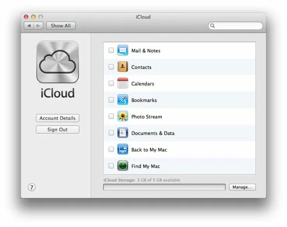
Task: Select the 'Mail & Notes' label
Action: tap(146, 51)
